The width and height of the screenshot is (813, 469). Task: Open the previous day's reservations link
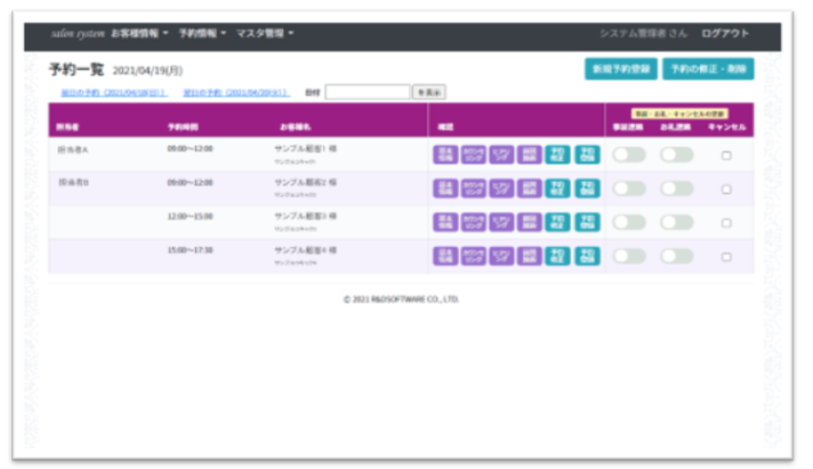[114, 92]
